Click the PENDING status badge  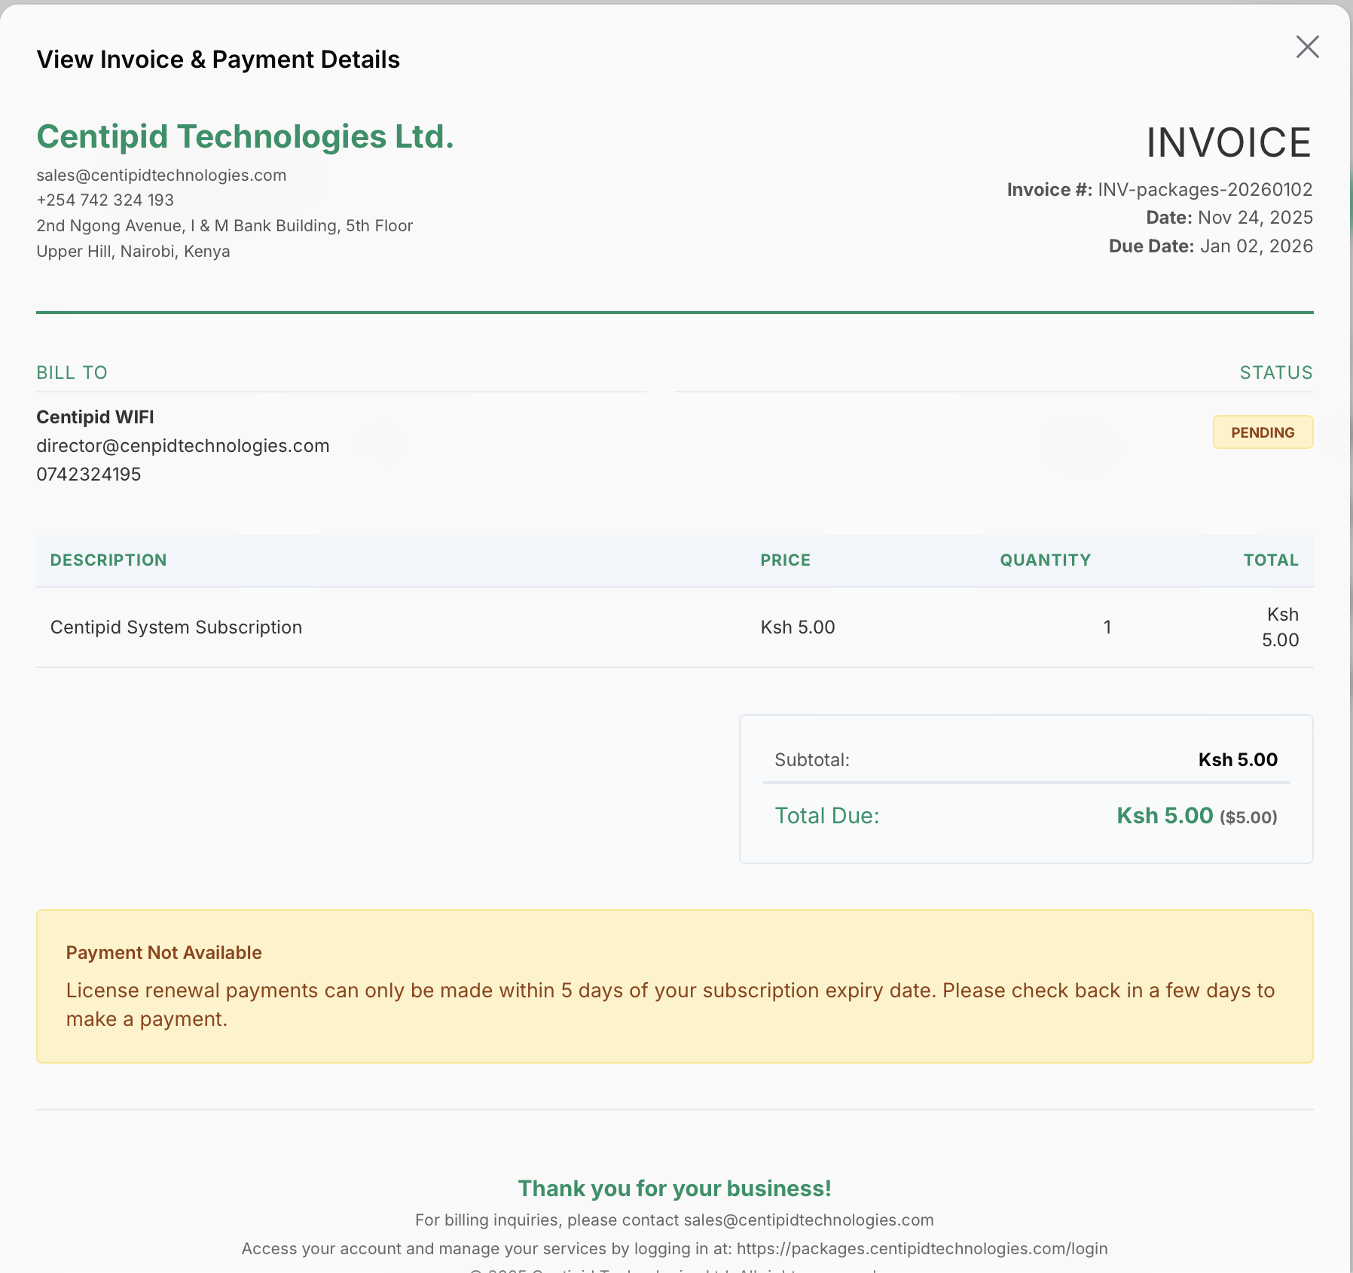click(x=1263, y=432)
